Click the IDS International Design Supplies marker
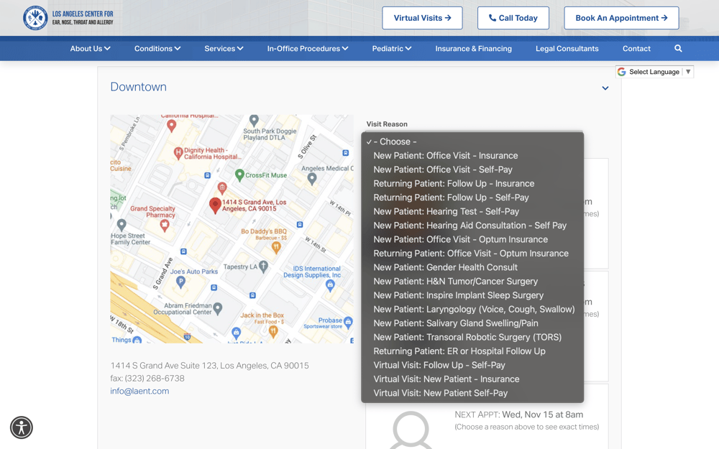This screenshot has height=449, width=719. (330, 286)
